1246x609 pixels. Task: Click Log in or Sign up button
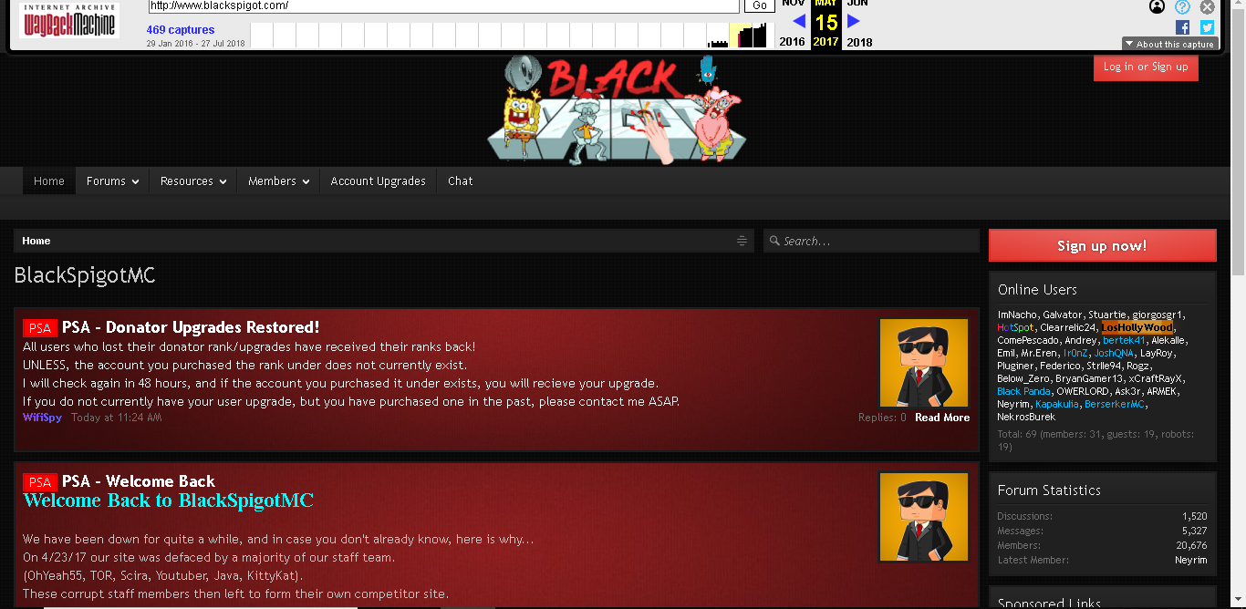1146,67
